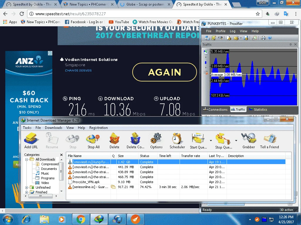
Task: Click the AGAIN speedtest button
Action: [165, 72]
